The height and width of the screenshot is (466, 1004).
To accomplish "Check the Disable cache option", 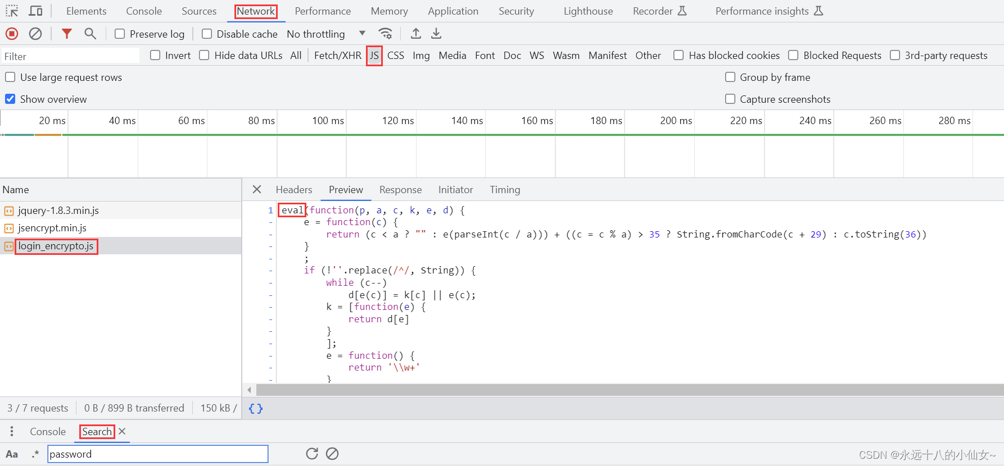I will point(207,34).
